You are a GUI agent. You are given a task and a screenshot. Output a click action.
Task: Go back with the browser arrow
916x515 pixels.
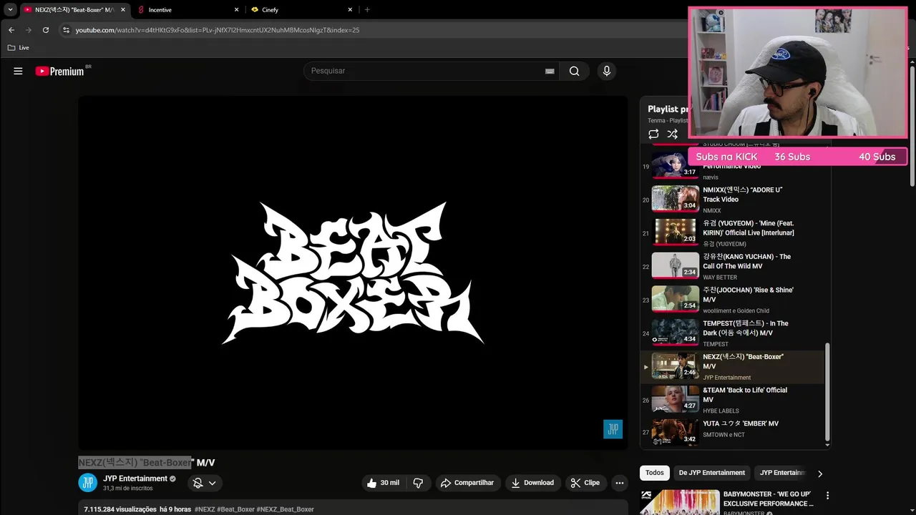coord(11,30)
